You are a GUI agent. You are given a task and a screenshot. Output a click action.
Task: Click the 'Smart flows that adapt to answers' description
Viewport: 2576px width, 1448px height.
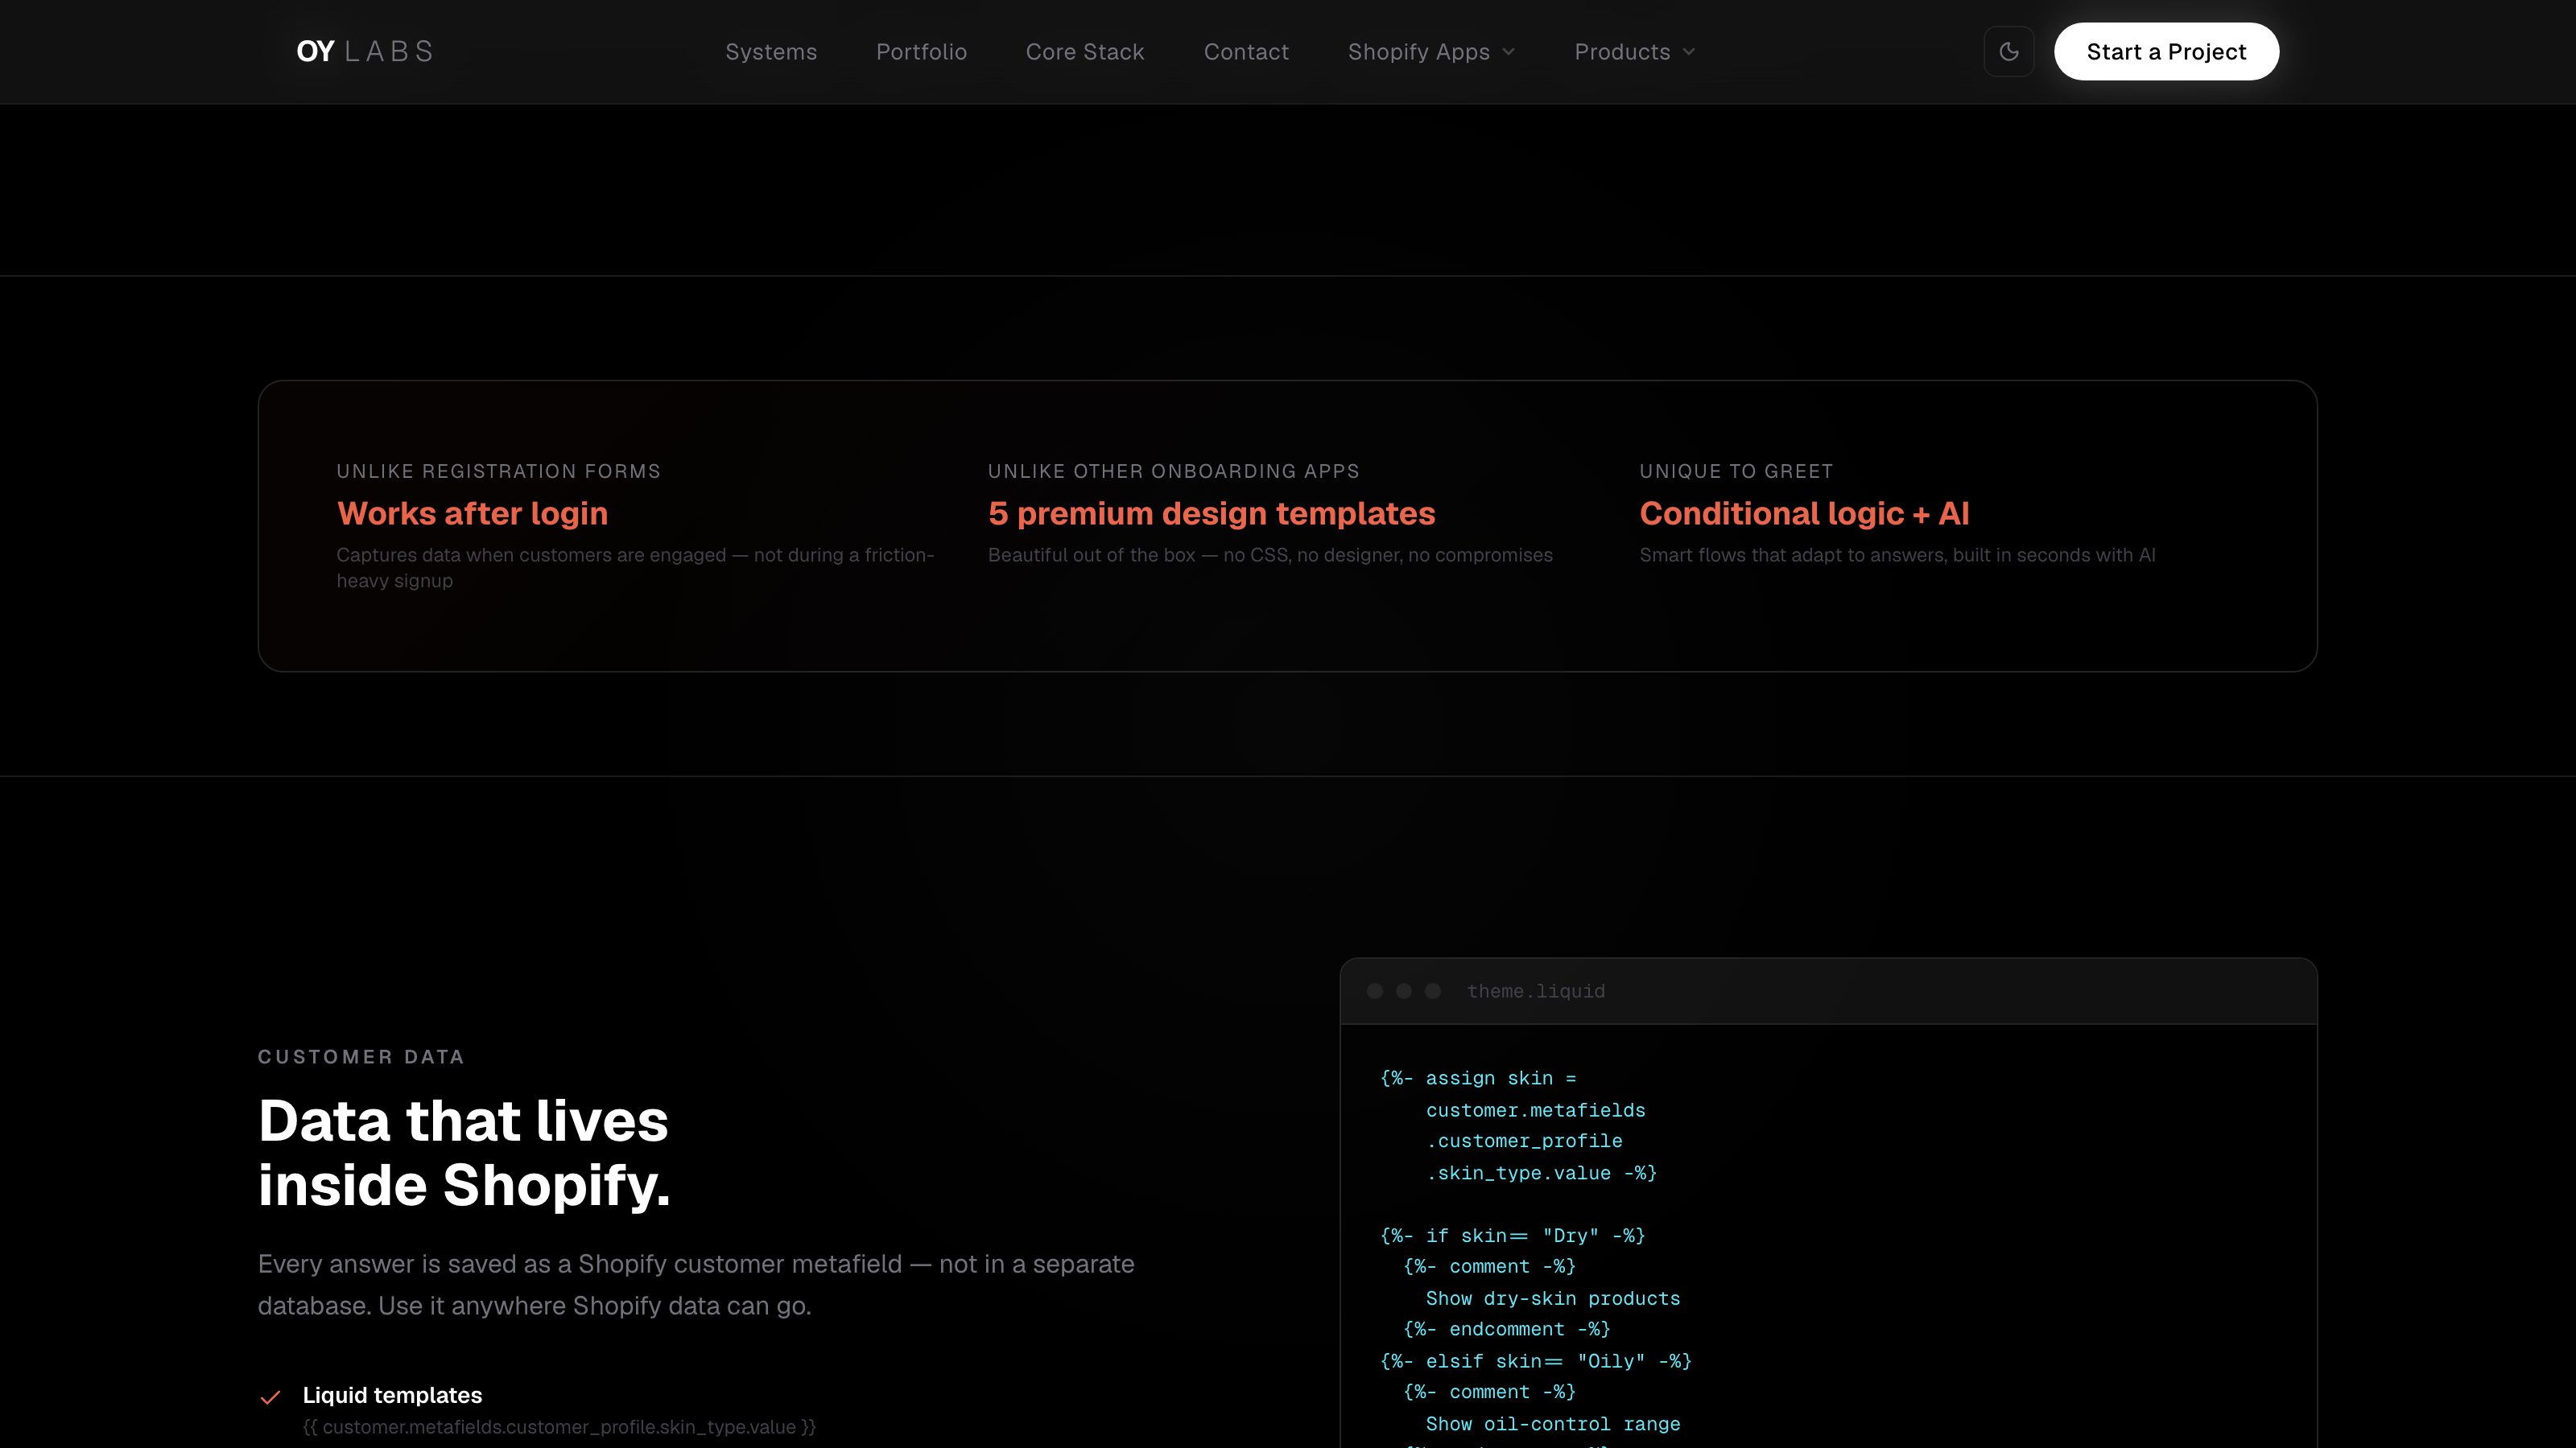(x=1897, y=554)
